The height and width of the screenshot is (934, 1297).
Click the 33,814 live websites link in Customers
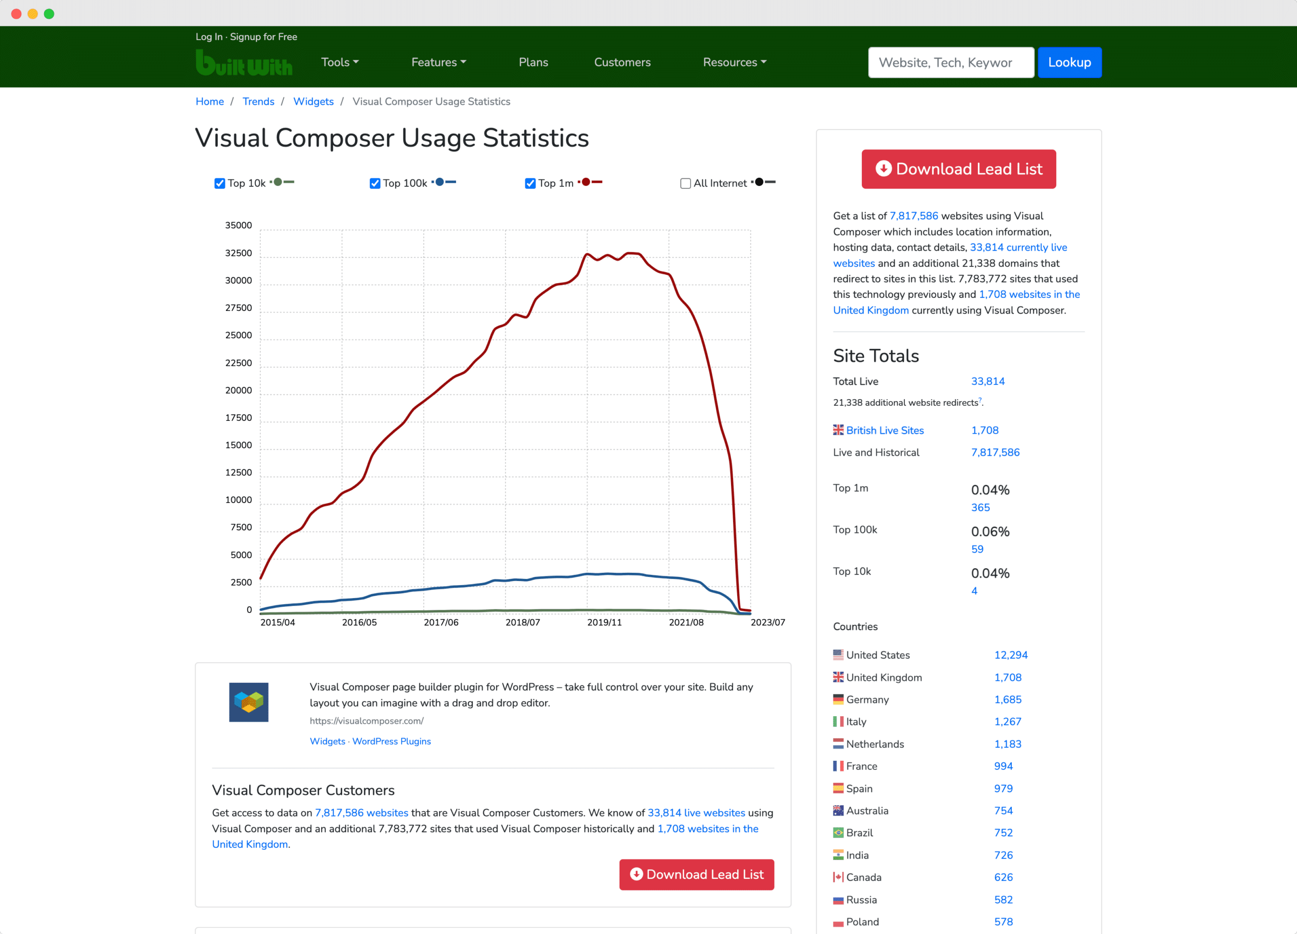[x=696, y=813]
